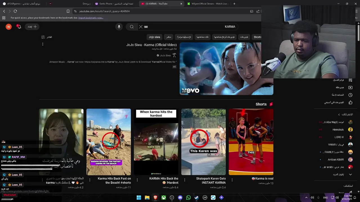Open Anibae ASMR subscription channel
The image size is (360, 202).
[336, 160]
